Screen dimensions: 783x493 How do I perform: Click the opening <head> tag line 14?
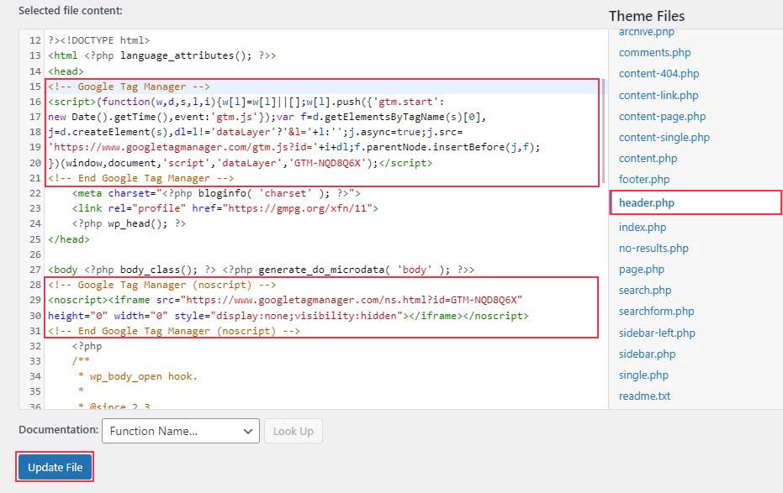(66, 71)
